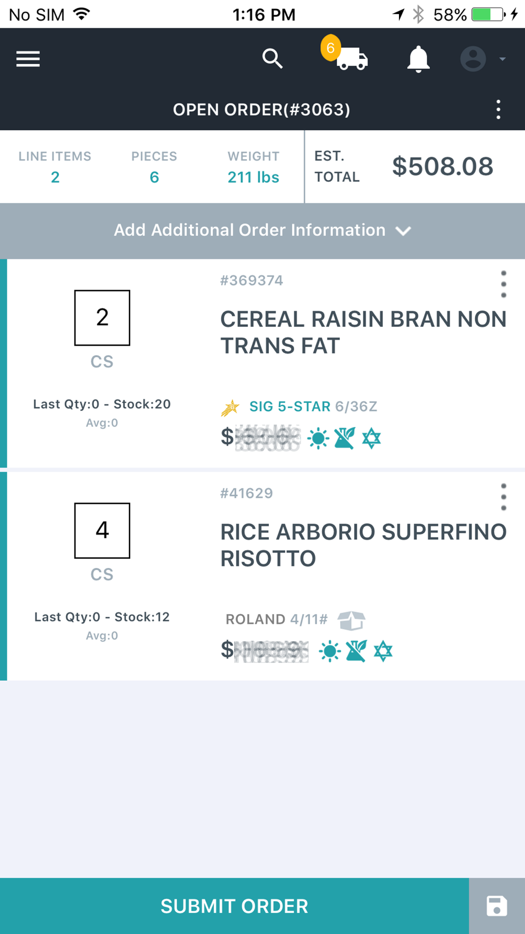Viewport: 525px width, 934px height.
Task: Tap sun icon on Cereal Raisin Bran
Action: [x=318, y=438]
